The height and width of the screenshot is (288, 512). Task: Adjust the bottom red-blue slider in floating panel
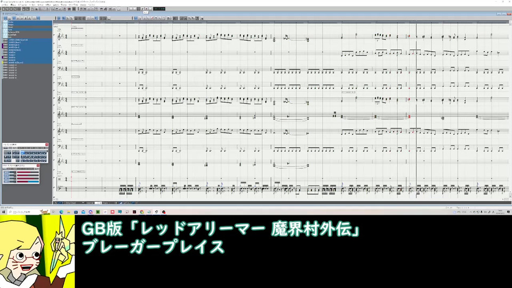tap(28, 181)
